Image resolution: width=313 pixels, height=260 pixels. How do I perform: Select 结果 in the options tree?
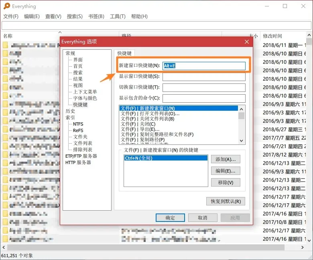(78, 79)
